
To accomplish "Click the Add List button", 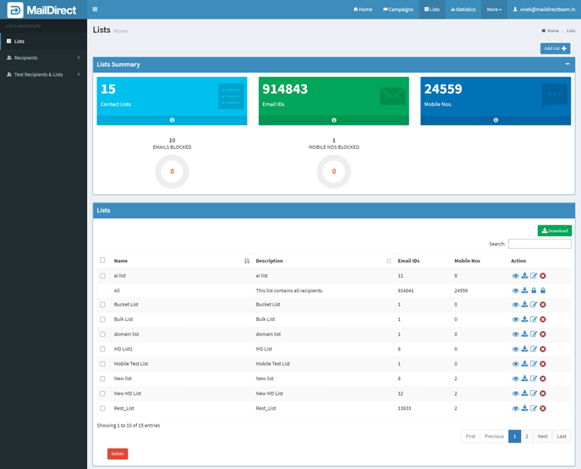I will (x=555, y=48).
